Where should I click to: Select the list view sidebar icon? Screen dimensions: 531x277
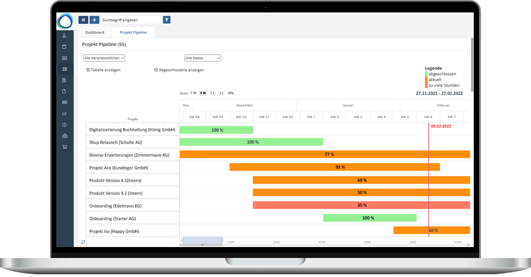point(65,69)
